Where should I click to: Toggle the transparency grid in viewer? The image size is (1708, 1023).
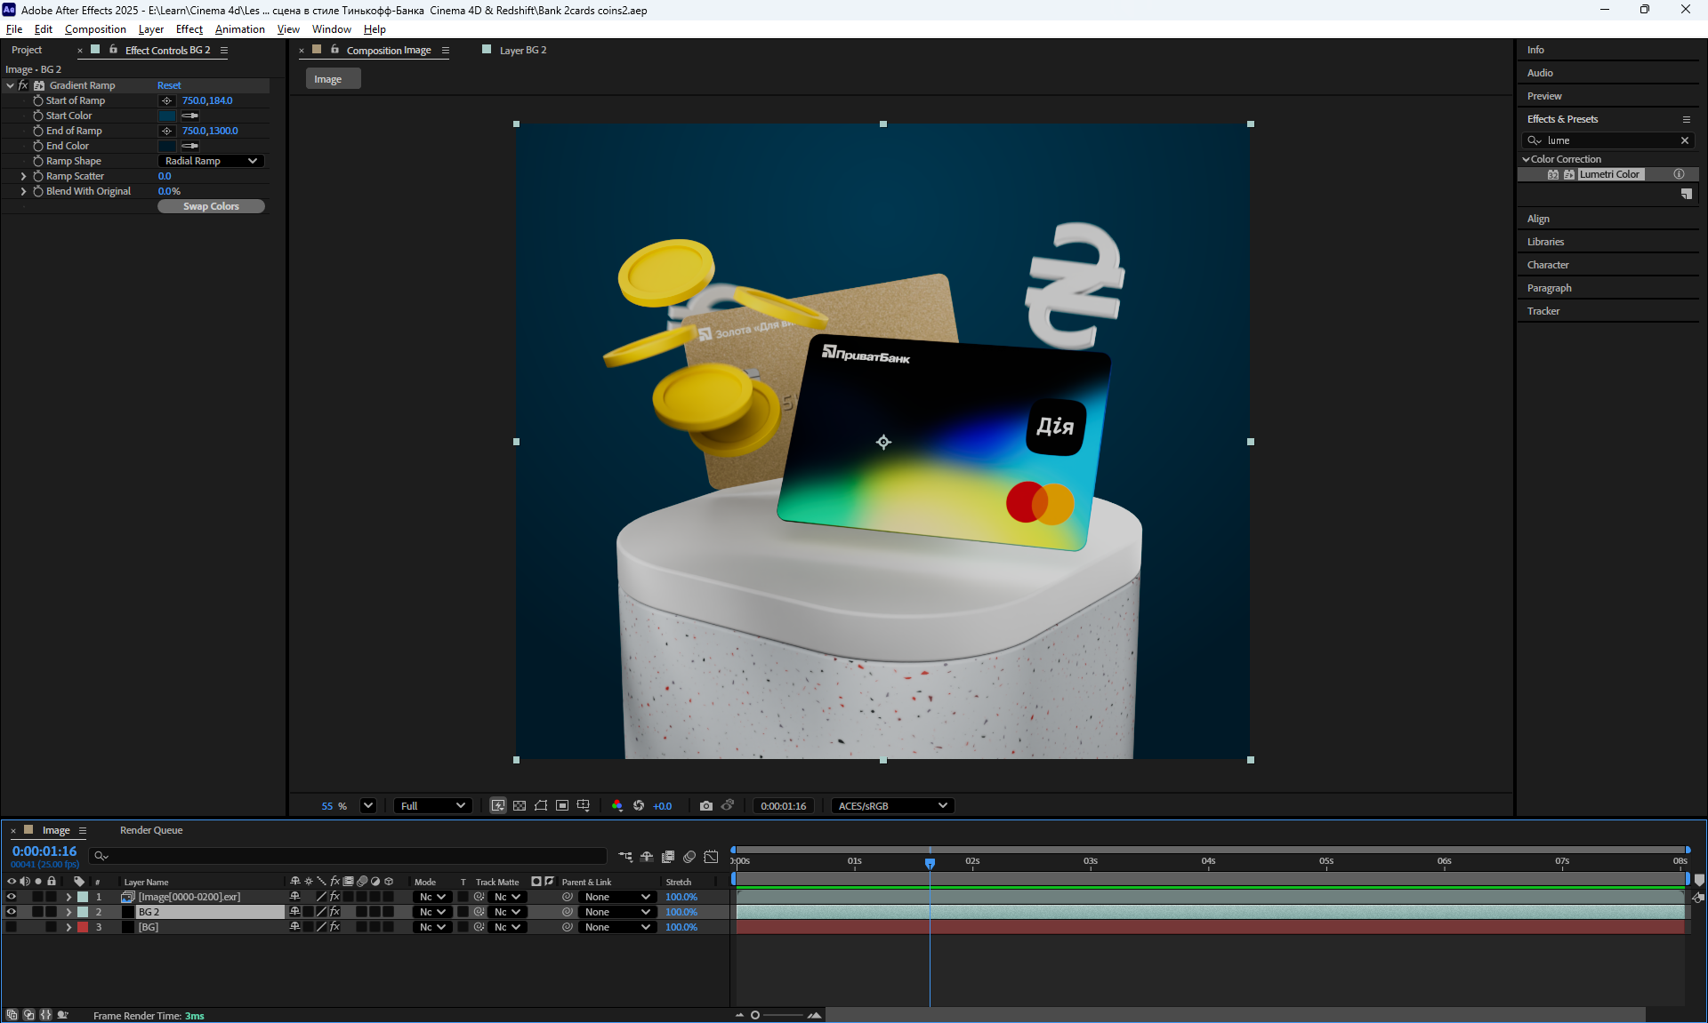coord(520,806)
